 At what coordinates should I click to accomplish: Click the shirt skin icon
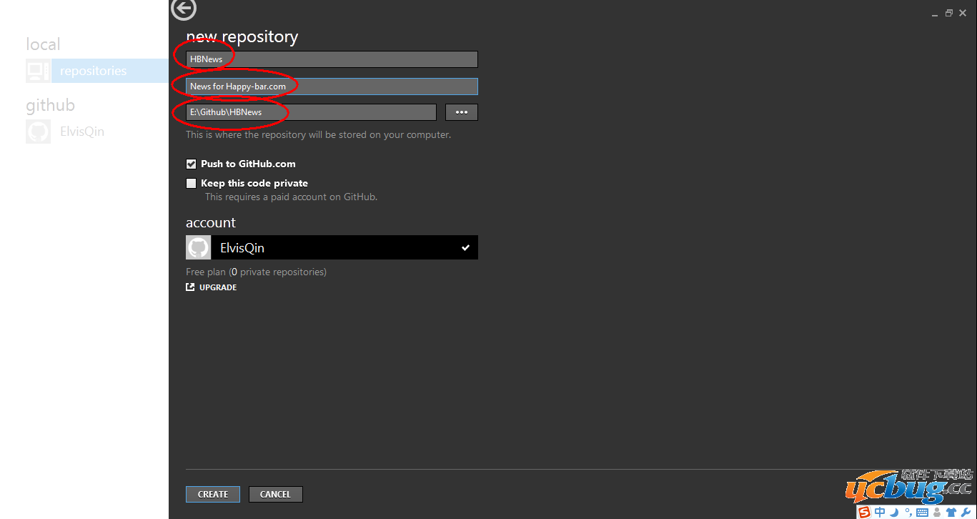click(x=951, y=512)
